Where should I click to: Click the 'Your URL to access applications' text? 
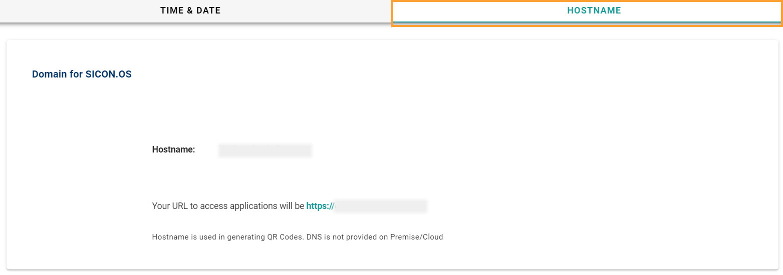click(228, 206)
